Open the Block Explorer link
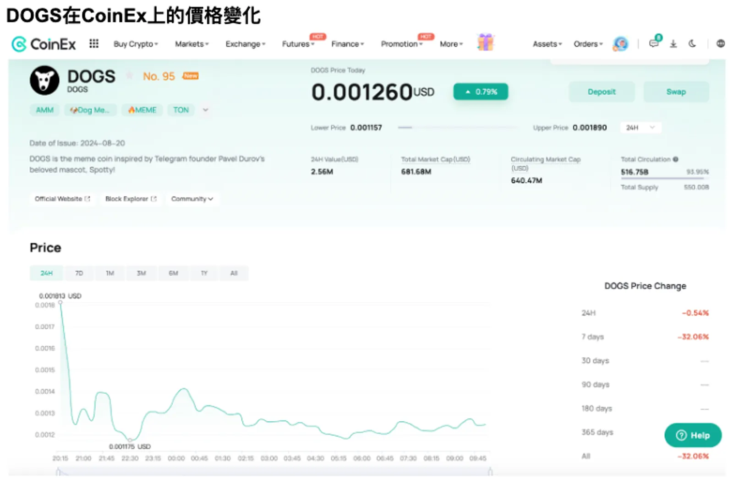This screenshot has height=478, width=733. click(x=131, y=199)
